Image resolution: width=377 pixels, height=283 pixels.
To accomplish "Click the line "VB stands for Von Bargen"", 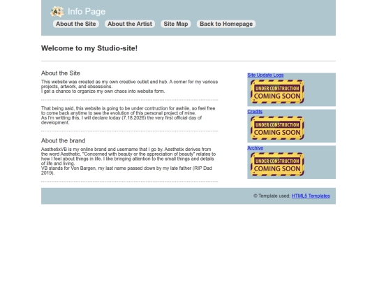I will pyautogui.click(x=126, y=170).
